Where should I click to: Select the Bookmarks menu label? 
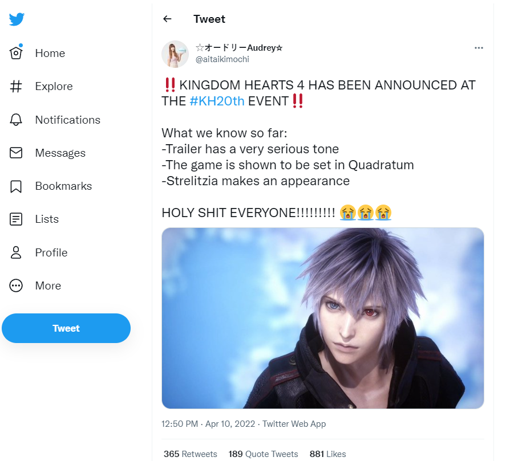coord(63,186)
